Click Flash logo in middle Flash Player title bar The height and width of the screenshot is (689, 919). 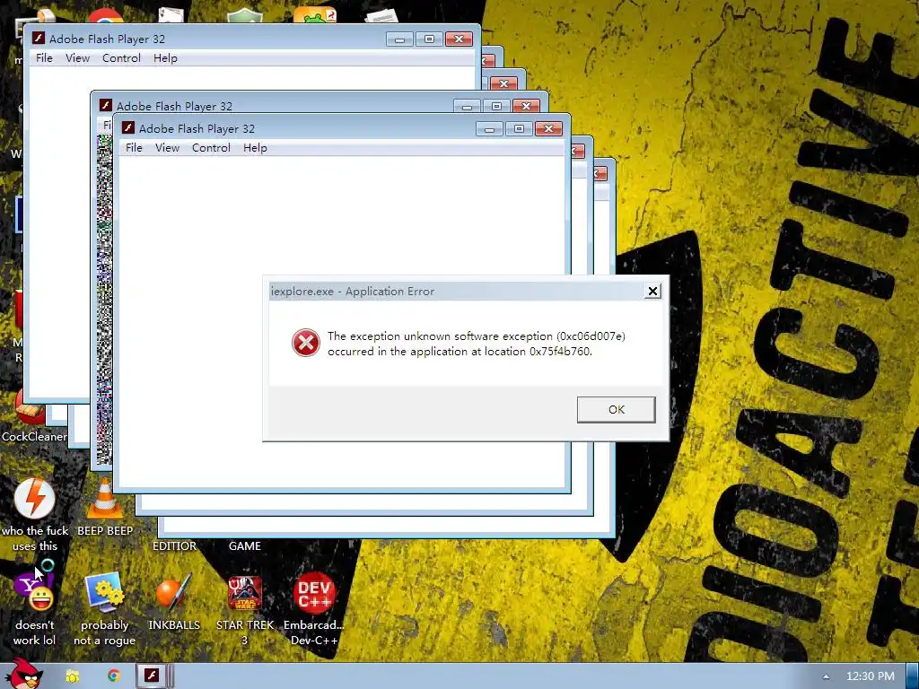(106, 106)
